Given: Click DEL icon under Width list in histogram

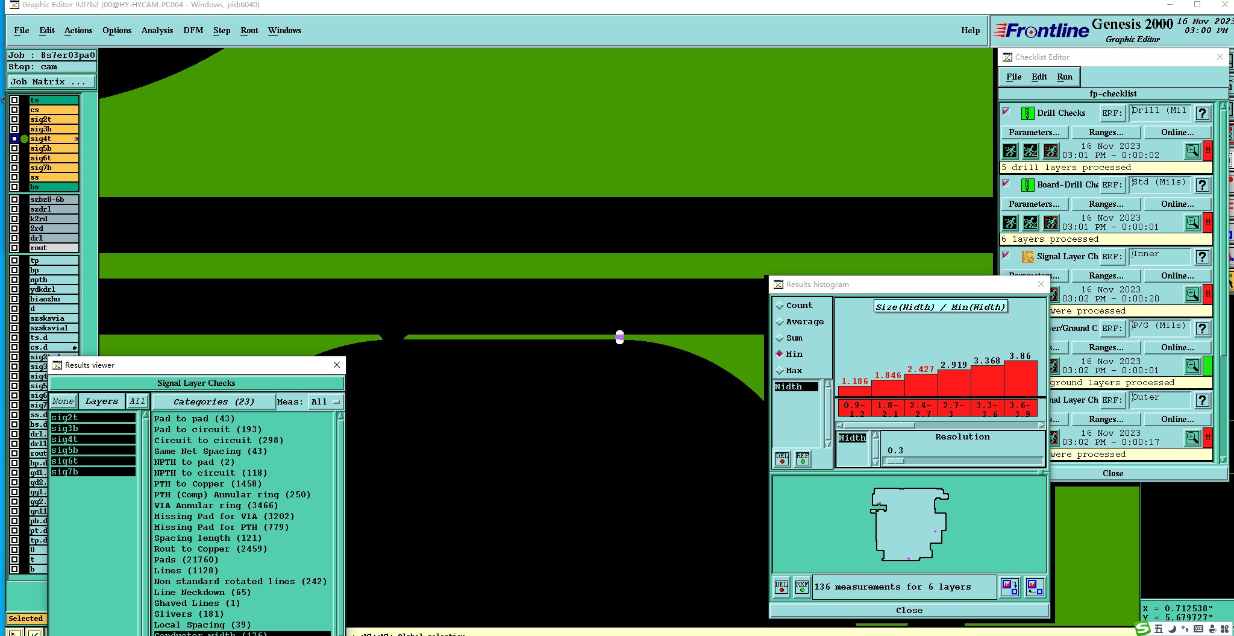Looking at the screenshot, I should click(x=782, y=459).
